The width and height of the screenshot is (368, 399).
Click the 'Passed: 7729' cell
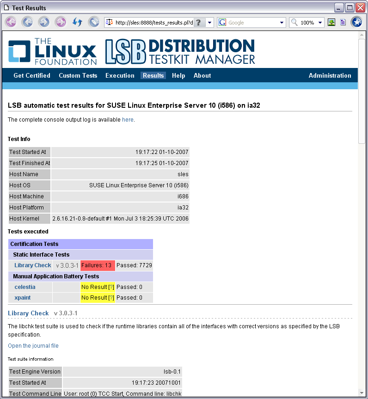[134, 265]
